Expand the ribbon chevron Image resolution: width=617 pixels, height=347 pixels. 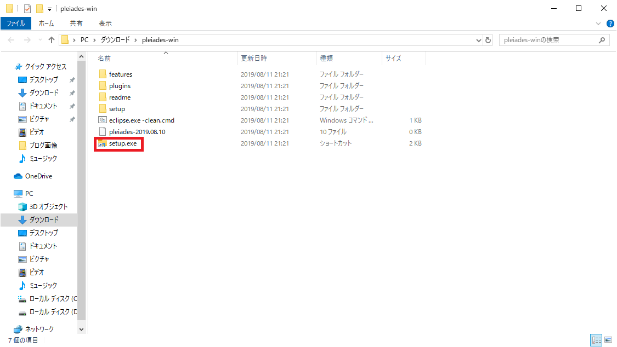(x=598, y=24)
